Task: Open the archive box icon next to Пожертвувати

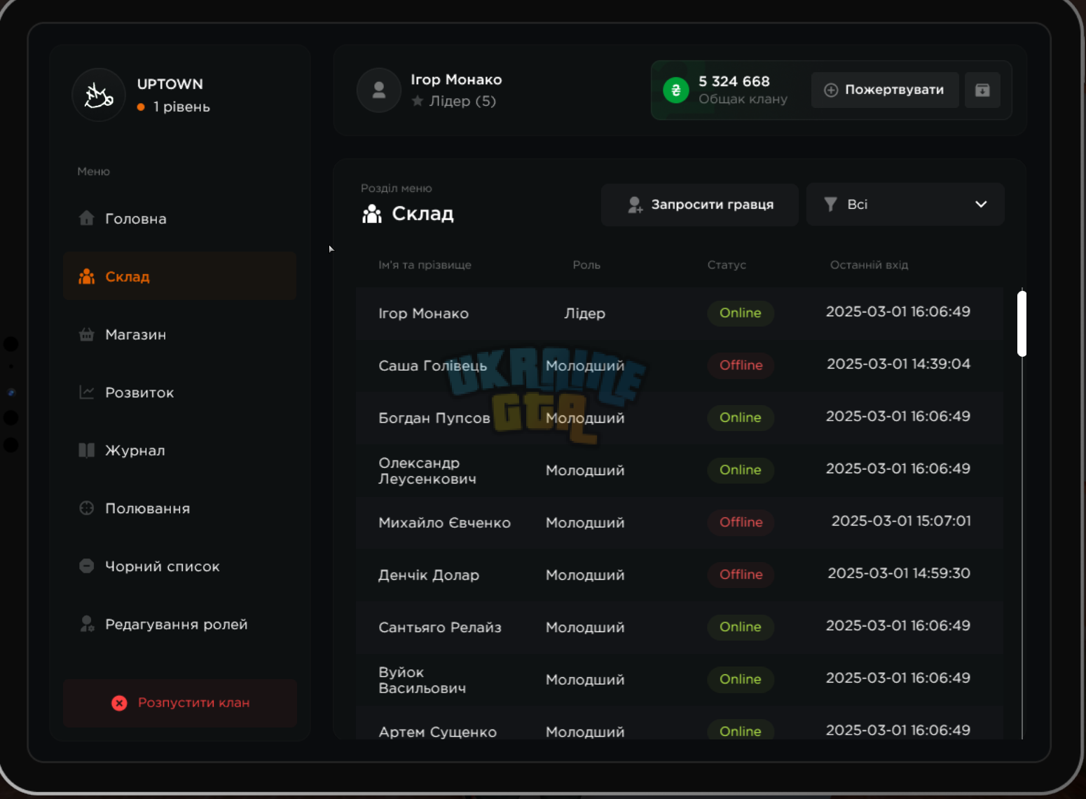Action: point(982,90)
